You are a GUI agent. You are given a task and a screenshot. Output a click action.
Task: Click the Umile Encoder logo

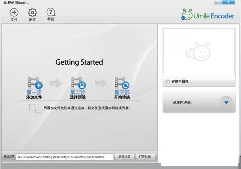[x=208, y=15]
